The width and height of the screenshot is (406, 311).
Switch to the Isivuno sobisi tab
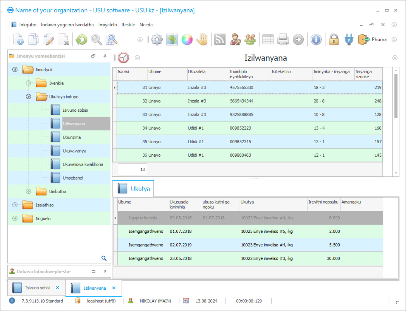pos(38,288)
